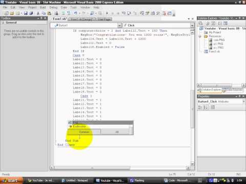The image size is (246, 184).
Task: Select the My Project tree item
Action: pos(215,32)
